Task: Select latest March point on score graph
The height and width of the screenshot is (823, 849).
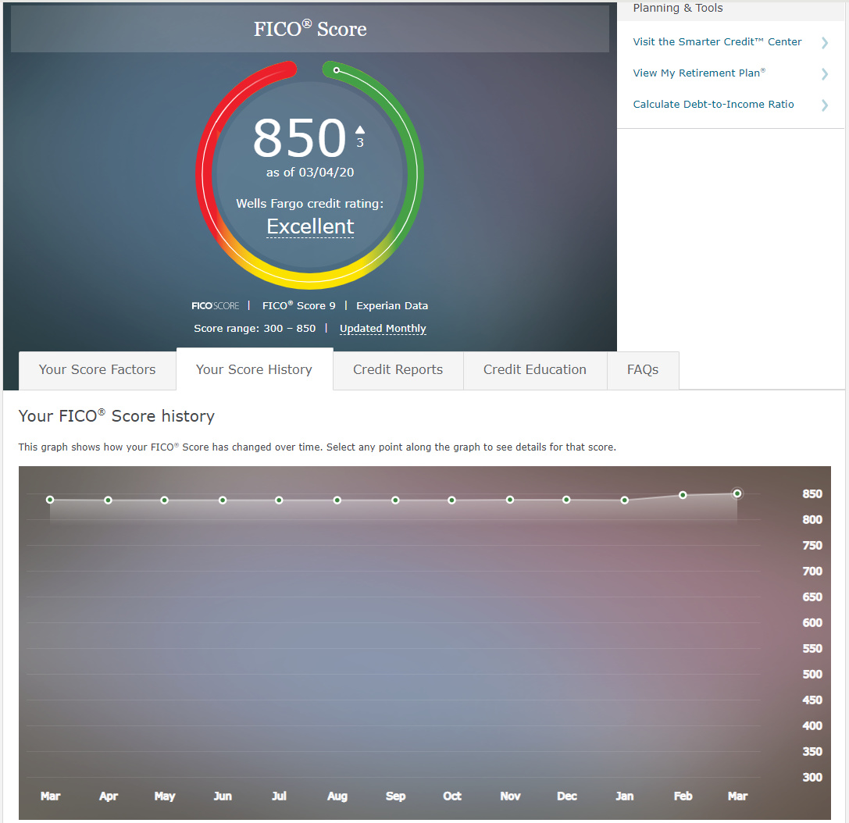Action: (737, 493)
